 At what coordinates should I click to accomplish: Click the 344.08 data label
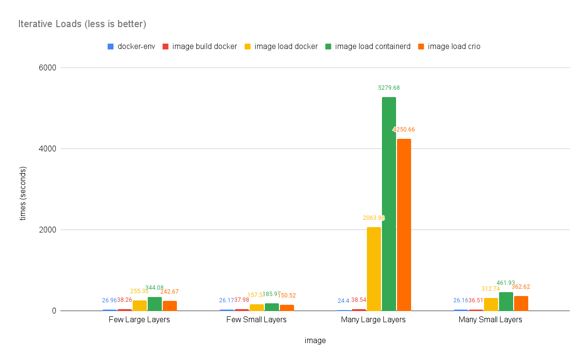tap(154, 288)
